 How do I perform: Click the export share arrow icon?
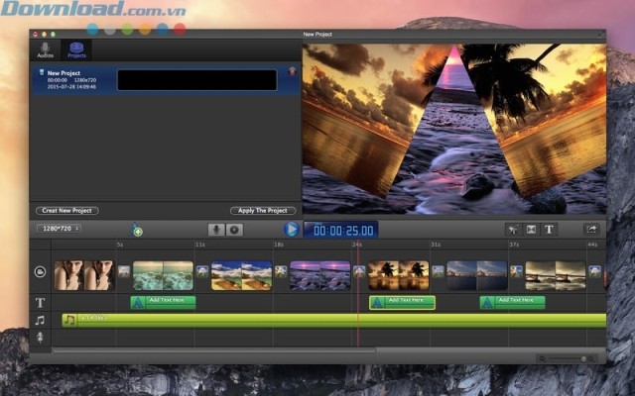coord(591,229)
